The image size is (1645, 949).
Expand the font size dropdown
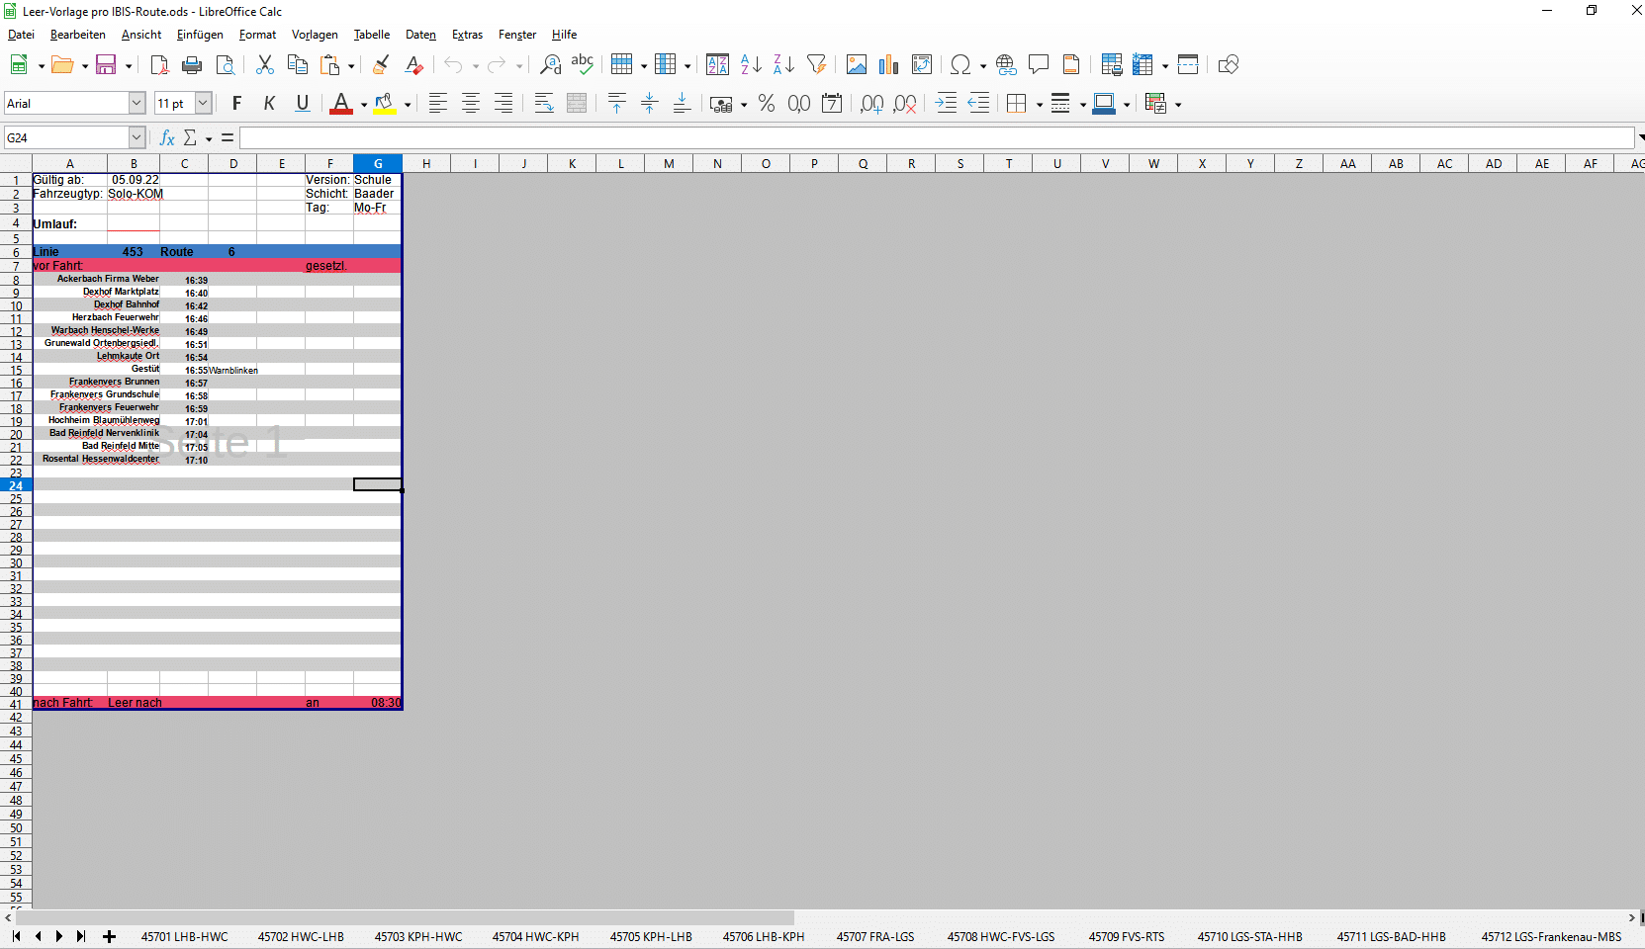pos(203,104)
